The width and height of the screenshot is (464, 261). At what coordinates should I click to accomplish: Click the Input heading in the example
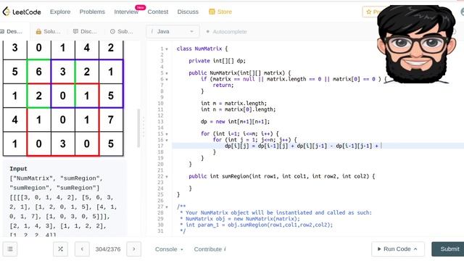18,169
